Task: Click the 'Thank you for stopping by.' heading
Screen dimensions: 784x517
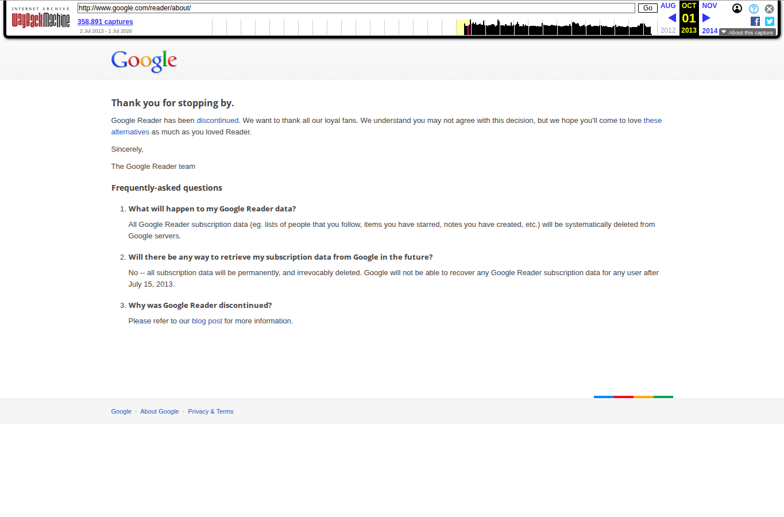Action: coord(173,103)
